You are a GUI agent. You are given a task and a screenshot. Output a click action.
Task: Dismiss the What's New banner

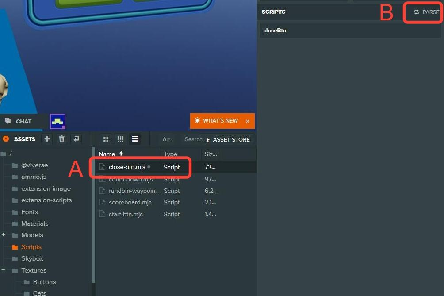click(x=248, y=121)
